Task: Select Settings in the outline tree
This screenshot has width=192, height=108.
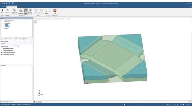Action: [x=7, y=27]
